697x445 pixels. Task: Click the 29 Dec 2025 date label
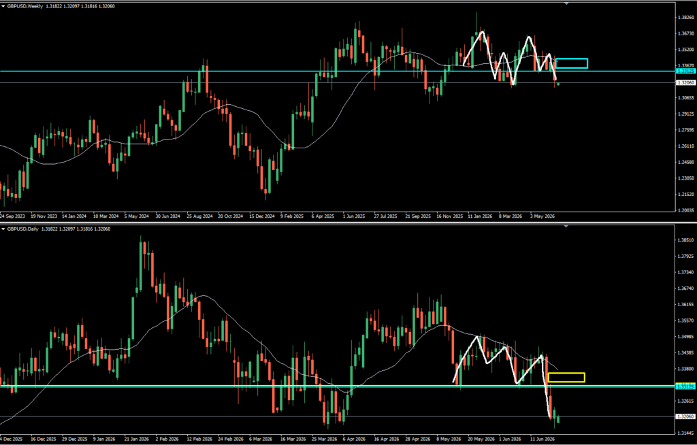pyautogui.click(x=75, y=439)
